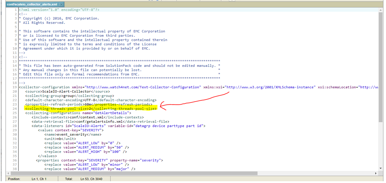
Task: Click the 'is expressly limited to the terms' line
Action: 87,44
